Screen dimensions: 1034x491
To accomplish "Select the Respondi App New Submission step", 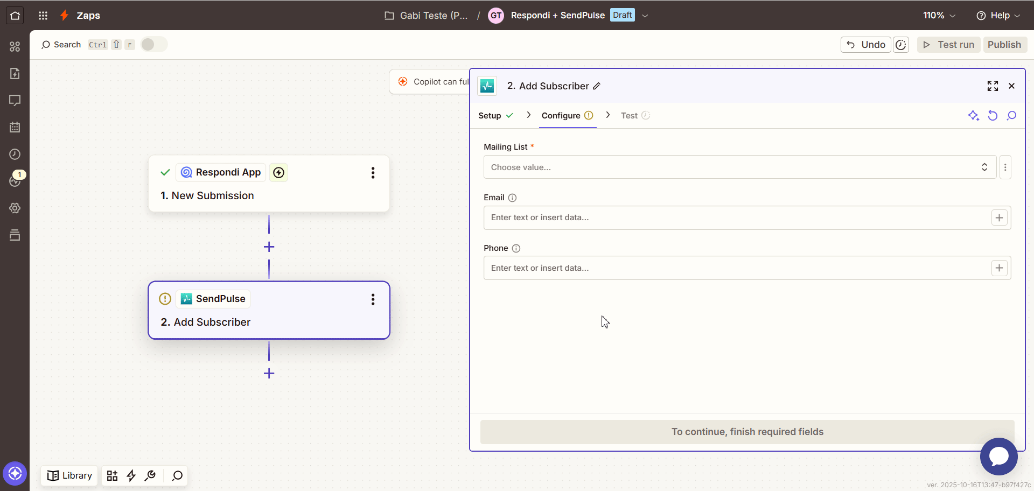I will click(269, 184).
